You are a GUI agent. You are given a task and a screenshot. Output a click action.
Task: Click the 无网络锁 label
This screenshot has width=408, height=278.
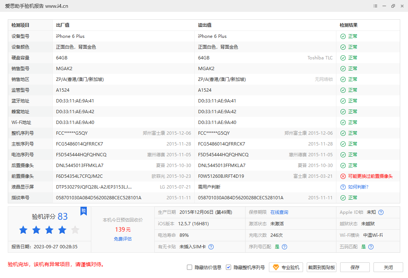[324, 79]
